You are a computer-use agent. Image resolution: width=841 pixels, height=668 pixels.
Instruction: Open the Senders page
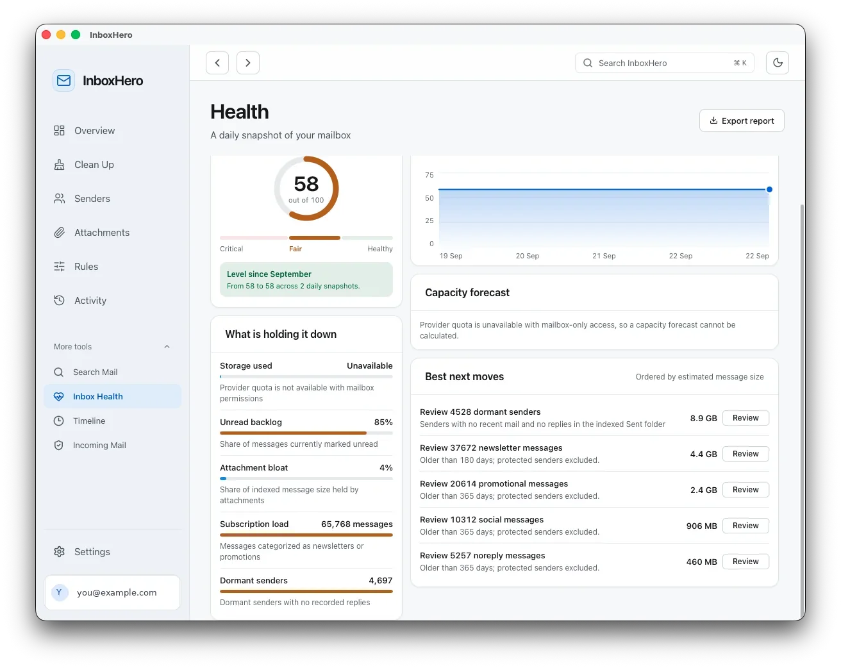[113, 199]
